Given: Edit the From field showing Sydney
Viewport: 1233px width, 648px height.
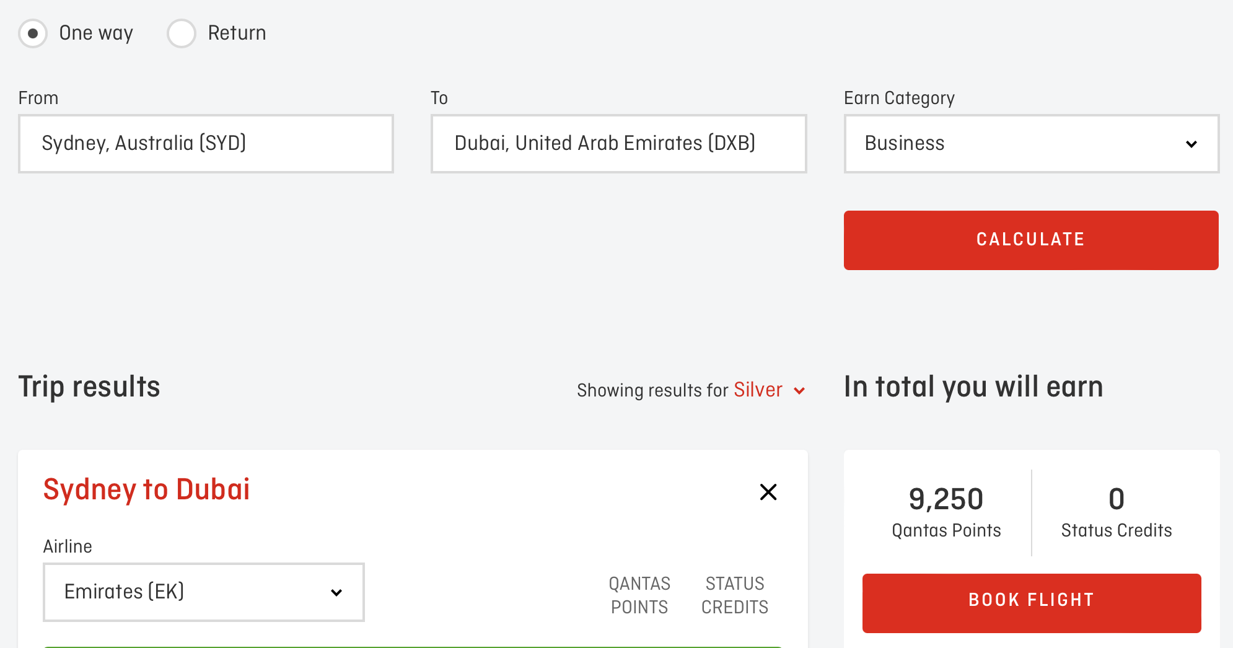Looking at the screenshot, I should coord(206,144).
